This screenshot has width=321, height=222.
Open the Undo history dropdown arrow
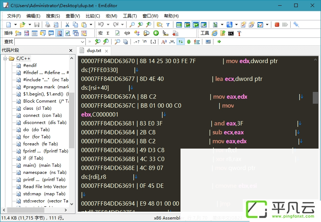click(x=108, y=25)
